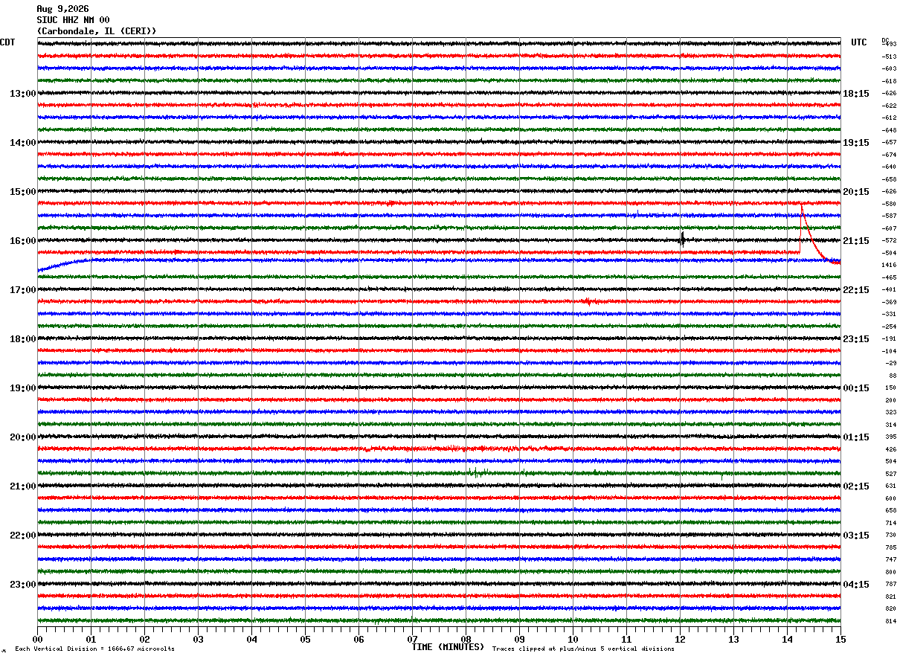Click the CDT axis header
The image size is (900, 659).
coord(7,42)
